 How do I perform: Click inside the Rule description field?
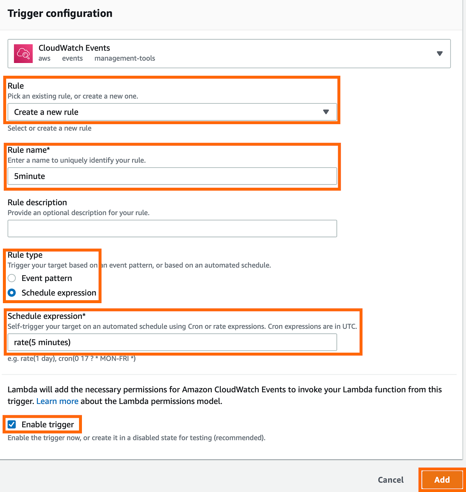[172, 228]
